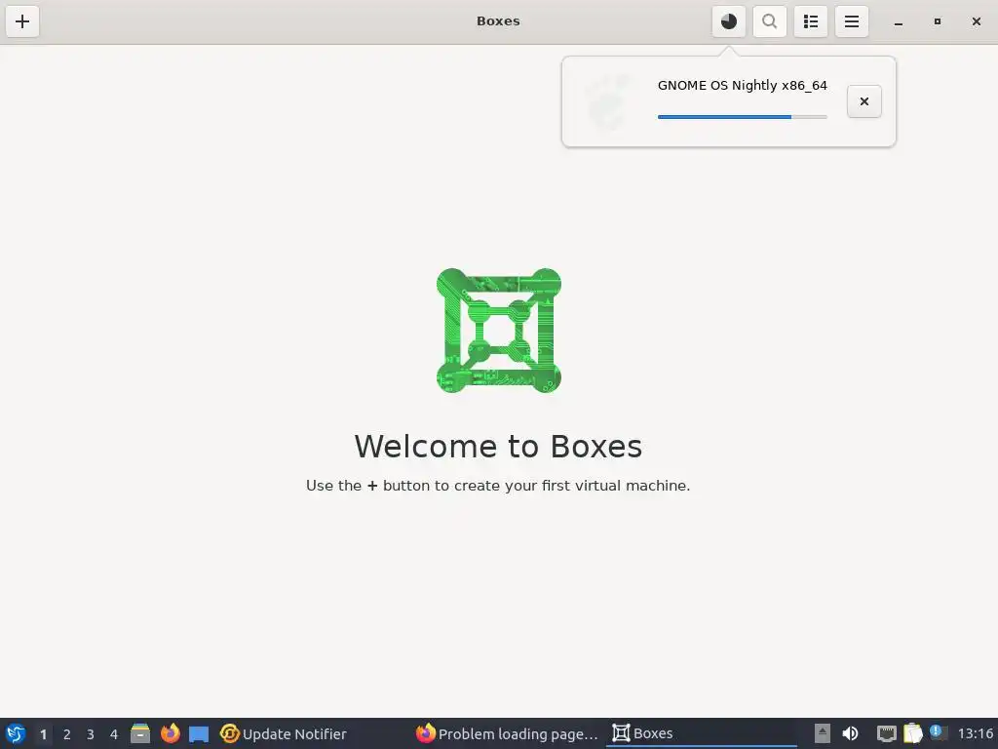Viewport: 998px width, 749px height.
Task: Click the GNOME OS Nightly x86_64 label
Action: (742, 86)
